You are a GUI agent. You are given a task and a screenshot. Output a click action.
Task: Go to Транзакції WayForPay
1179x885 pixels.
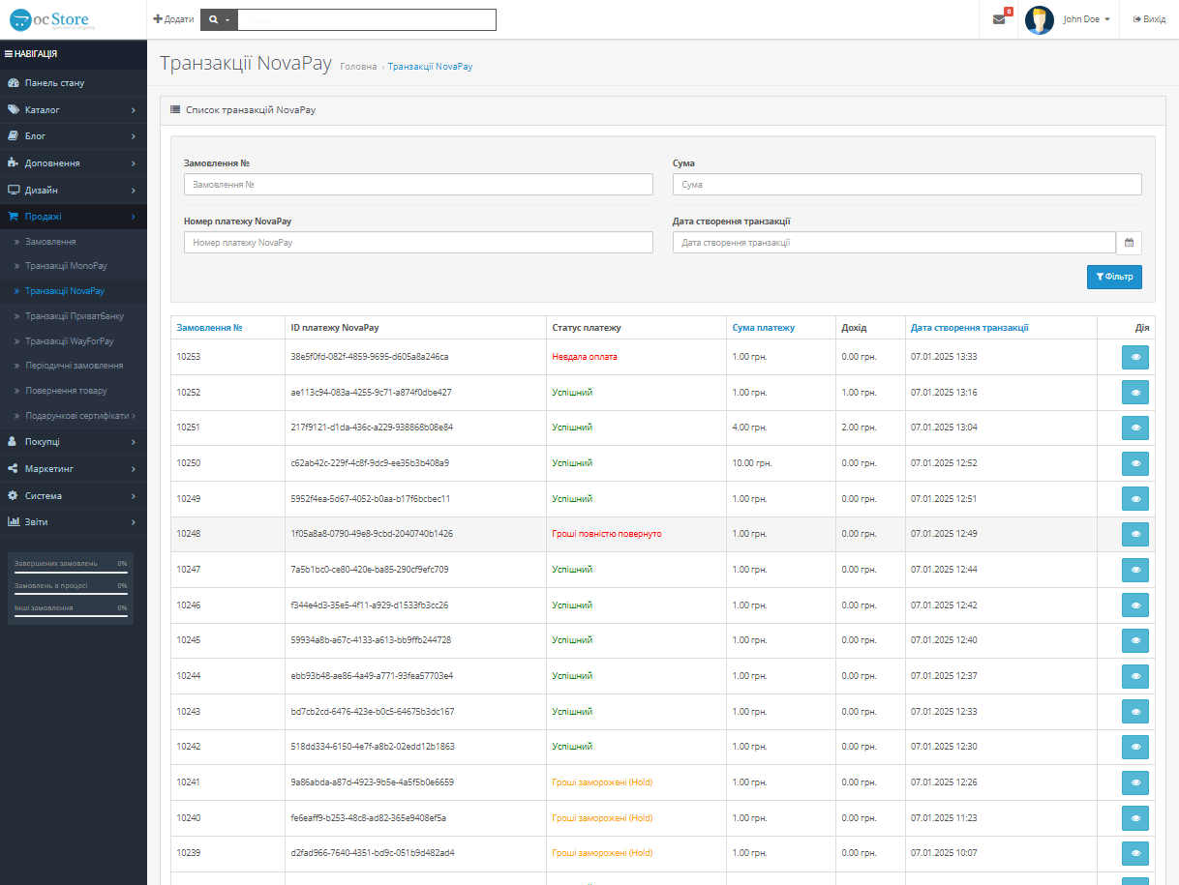(x=74, y=341)
